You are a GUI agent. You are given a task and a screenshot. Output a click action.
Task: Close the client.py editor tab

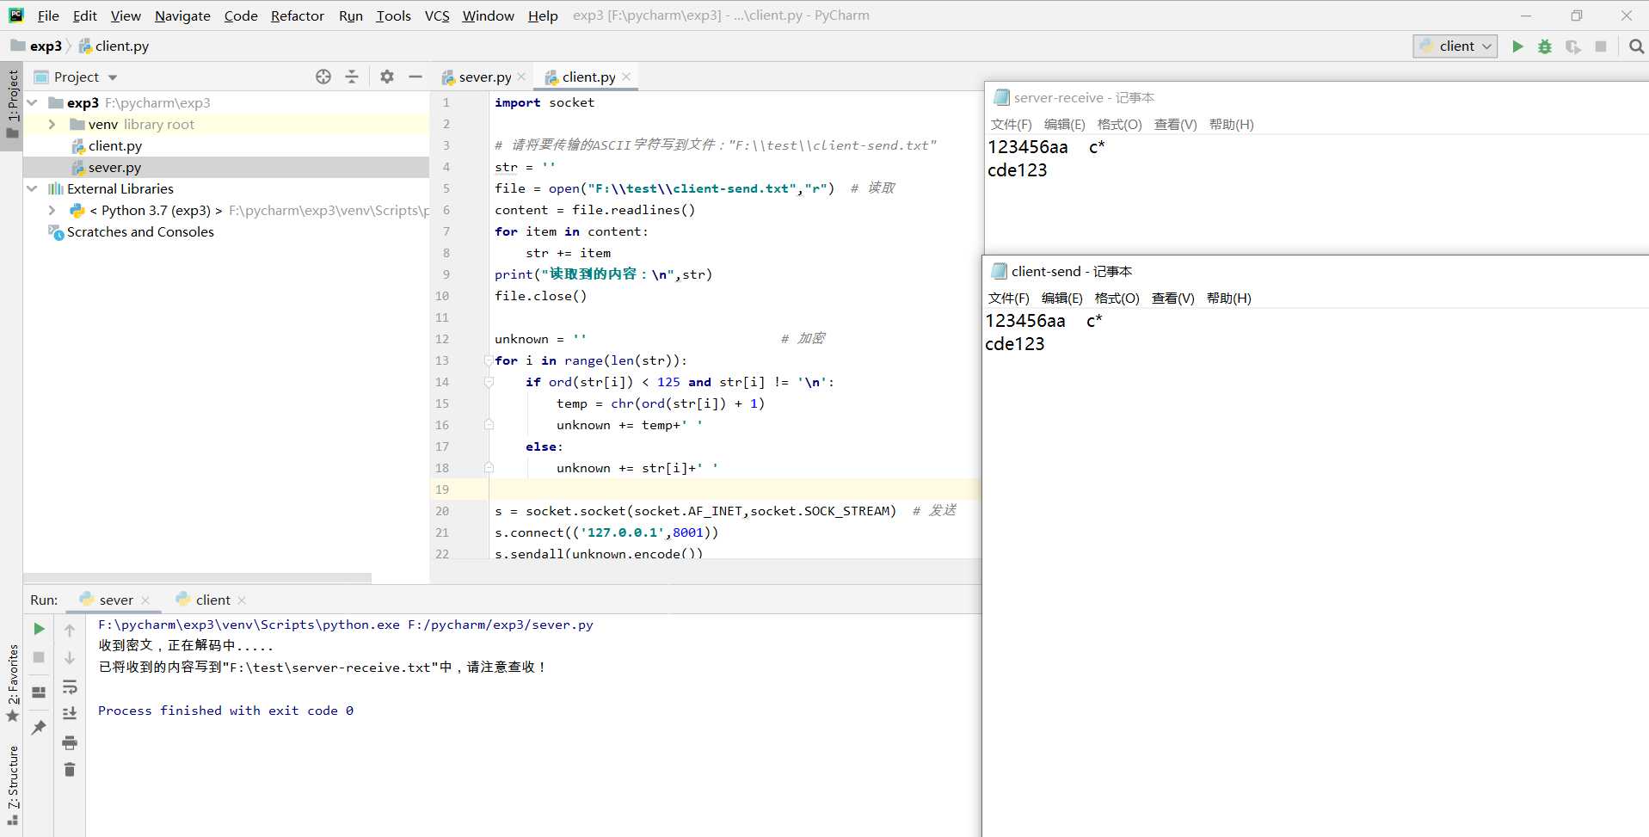[626, 77]
